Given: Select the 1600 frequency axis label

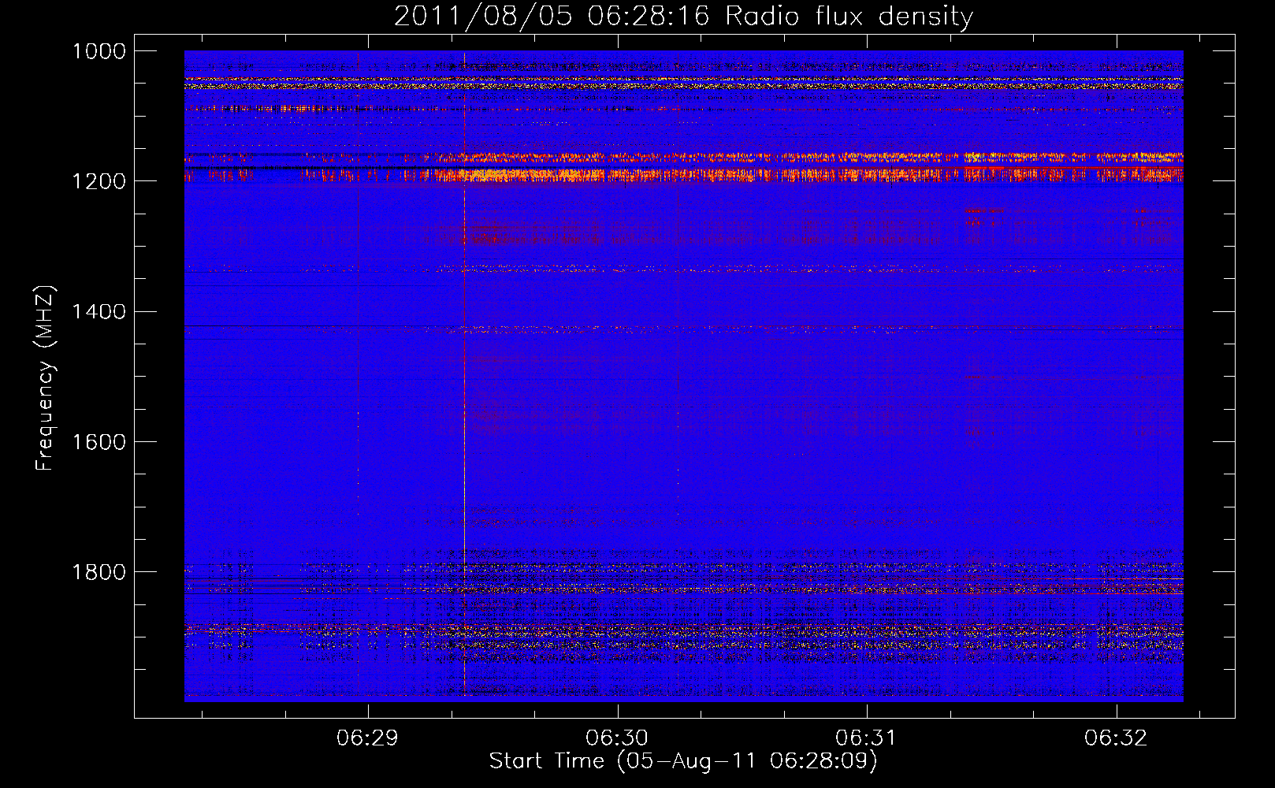Looking at the screenshot, I should [99, 441].
